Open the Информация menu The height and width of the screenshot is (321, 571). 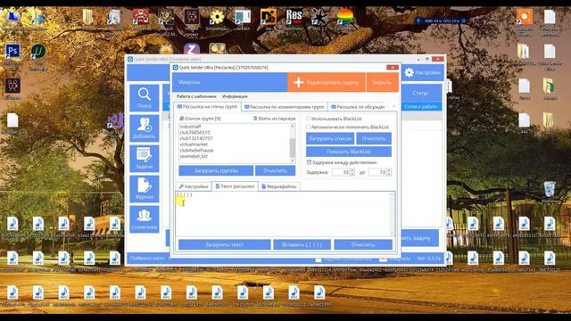click(235, 96)
